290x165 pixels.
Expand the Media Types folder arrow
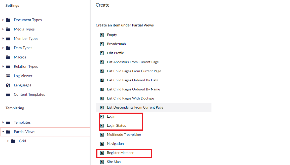tap(3, 29)
